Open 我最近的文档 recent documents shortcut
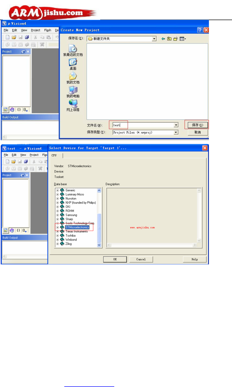Screen dimensions: 232x387 pos(73,50)
